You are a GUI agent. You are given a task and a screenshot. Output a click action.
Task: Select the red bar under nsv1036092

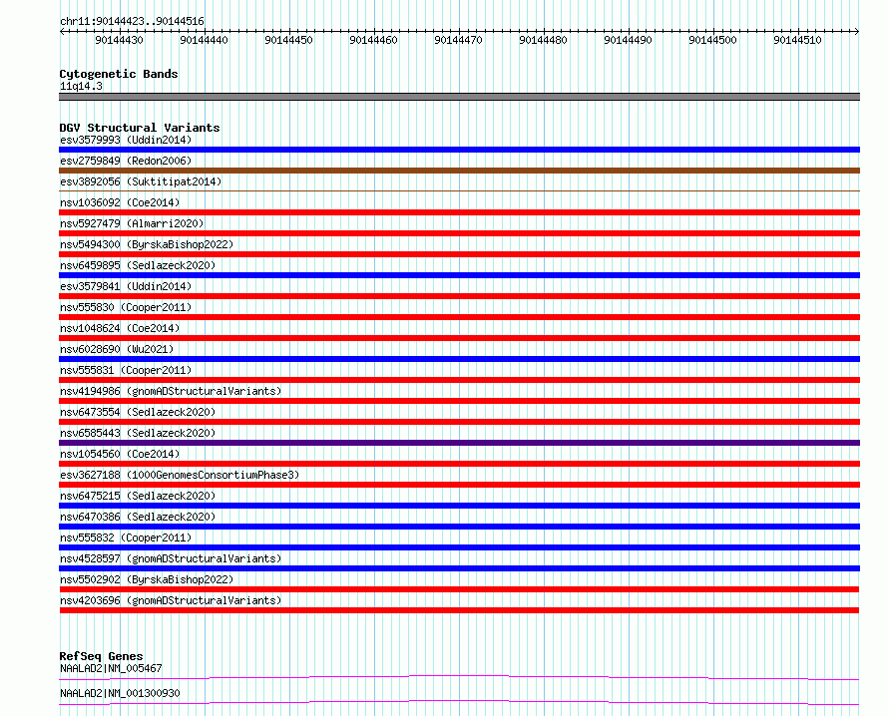pos(459,212)
